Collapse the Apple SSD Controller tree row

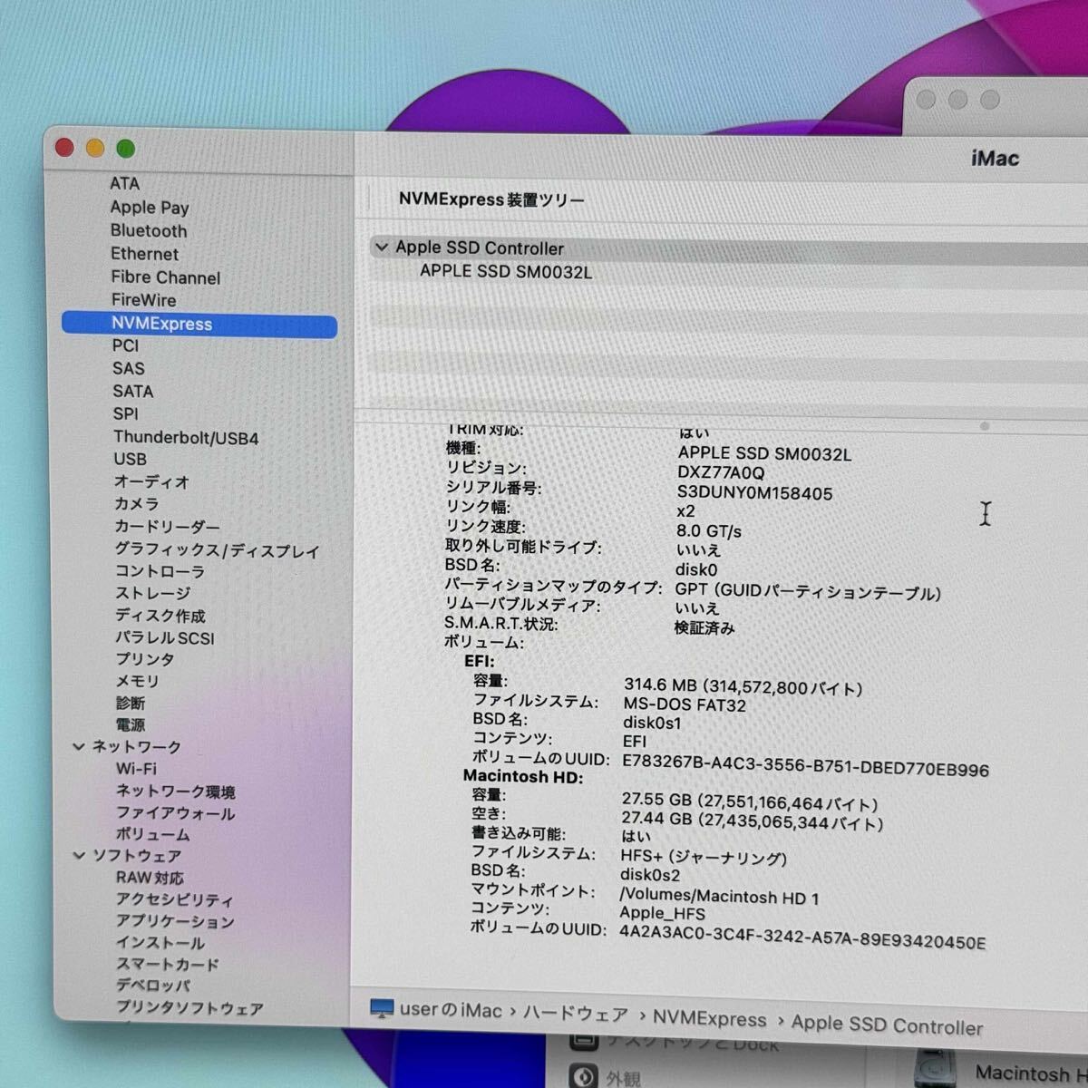click(382, 247)
